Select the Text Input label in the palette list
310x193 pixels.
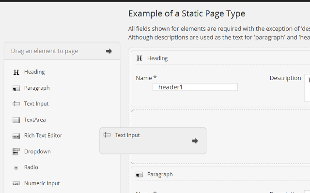pos(36,104)
